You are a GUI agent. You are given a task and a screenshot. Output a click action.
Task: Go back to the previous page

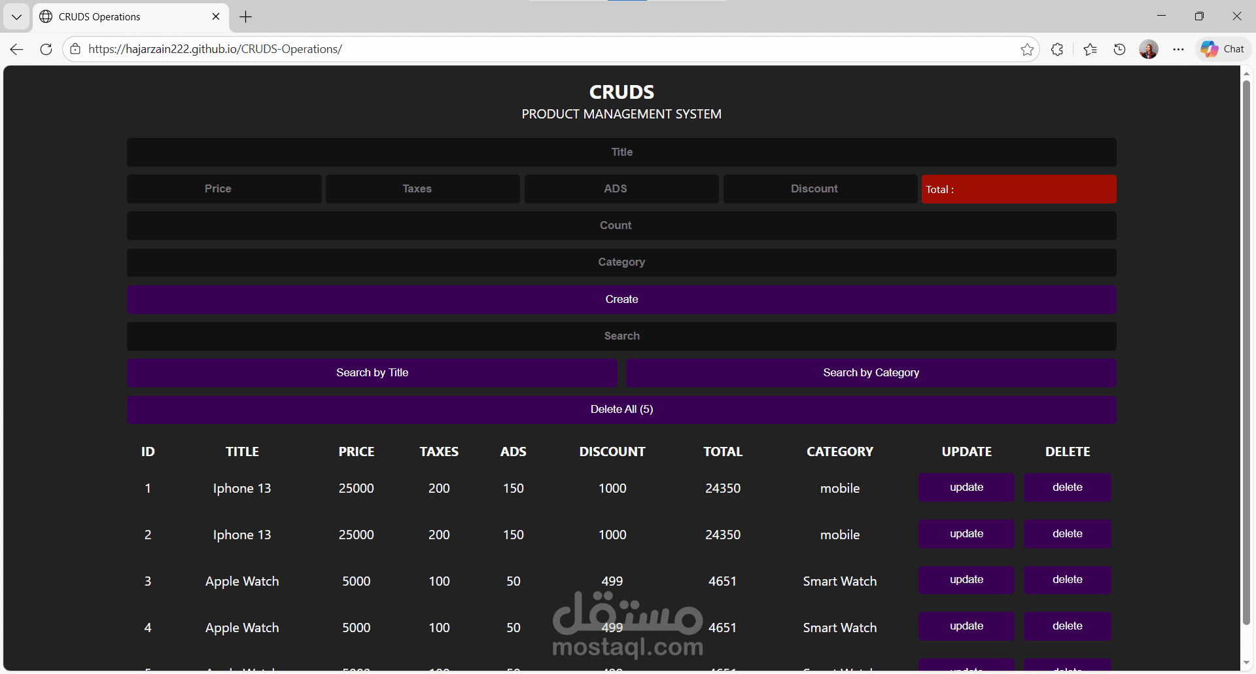pyautogui.click(x=17, y=49)
